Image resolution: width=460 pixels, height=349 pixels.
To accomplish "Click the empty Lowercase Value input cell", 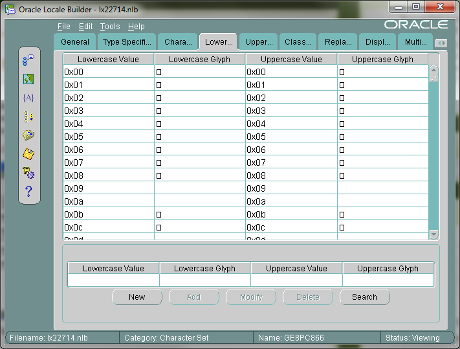I will [x=113, y=280].
